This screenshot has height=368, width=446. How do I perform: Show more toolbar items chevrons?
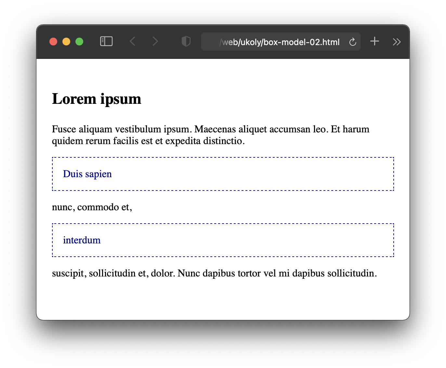click(397, 42)
